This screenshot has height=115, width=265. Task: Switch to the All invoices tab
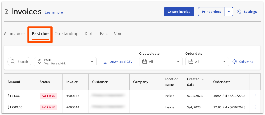tap(15, 33)
